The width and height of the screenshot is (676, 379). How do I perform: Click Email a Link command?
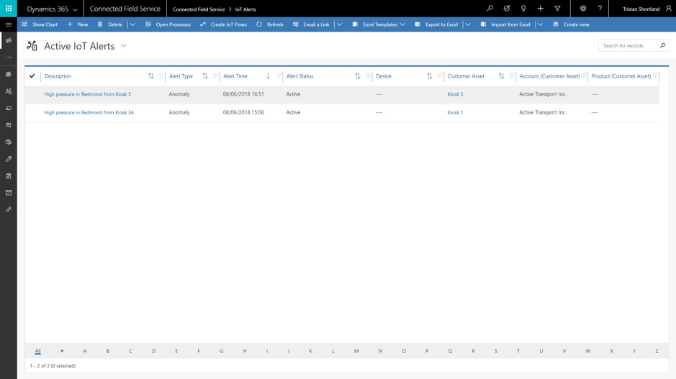(x=311, y=24)
